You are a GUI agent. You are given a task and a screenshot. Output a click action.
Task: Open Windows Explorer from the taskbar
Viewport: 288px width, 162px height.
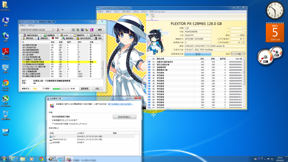click(22, 159)
